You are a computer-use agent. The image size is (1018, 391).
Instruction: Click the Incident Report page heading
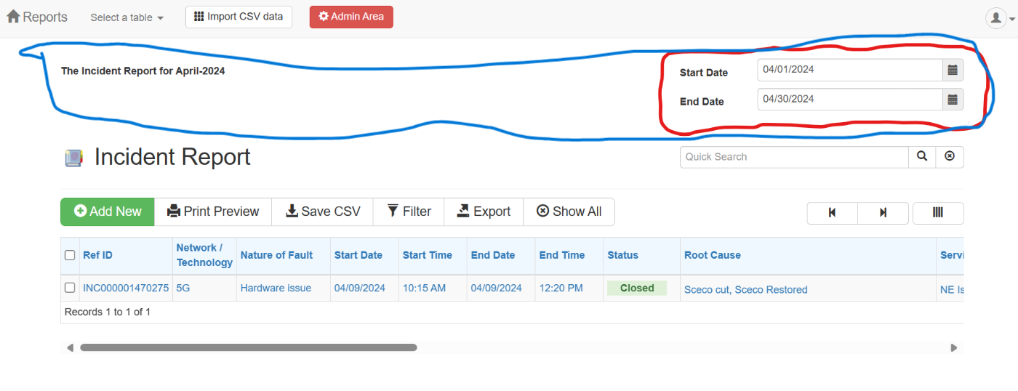[172, 157]
